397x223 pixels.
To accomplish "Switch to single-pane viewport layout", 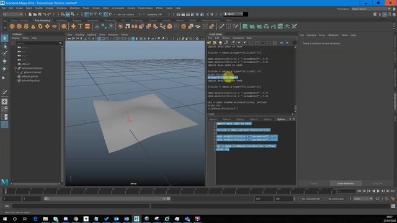I will tap(4, 102).
